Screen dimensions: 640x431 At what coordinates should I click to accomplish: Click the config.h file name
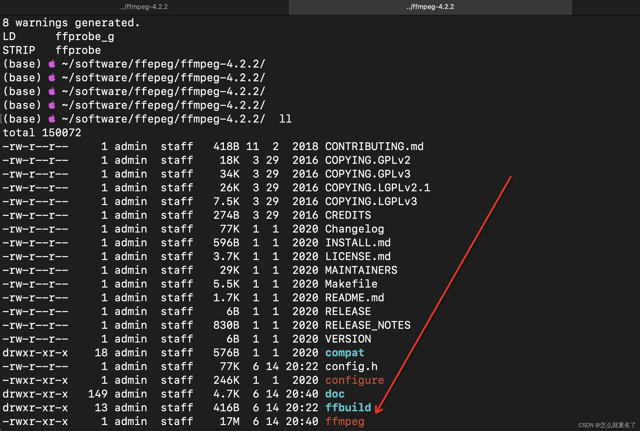pos(351,366)
